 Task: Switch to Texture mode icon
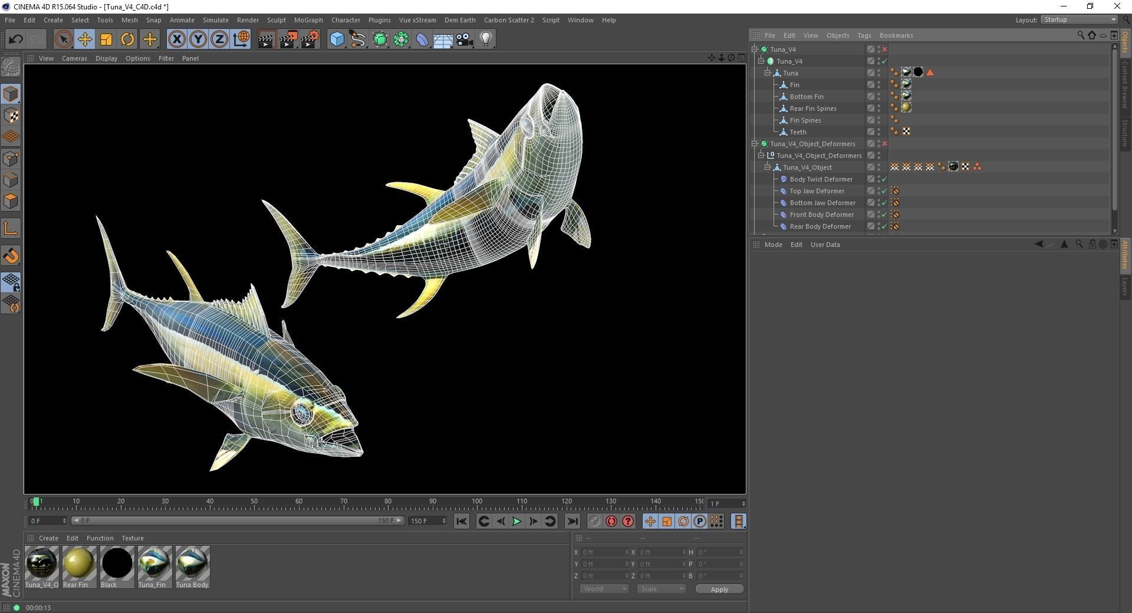coord(11,116)
